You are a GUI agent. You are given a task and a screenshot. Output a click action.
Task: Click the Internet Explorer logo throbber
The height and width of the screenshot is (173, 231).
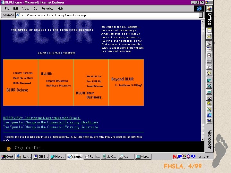tap(199, 8)
